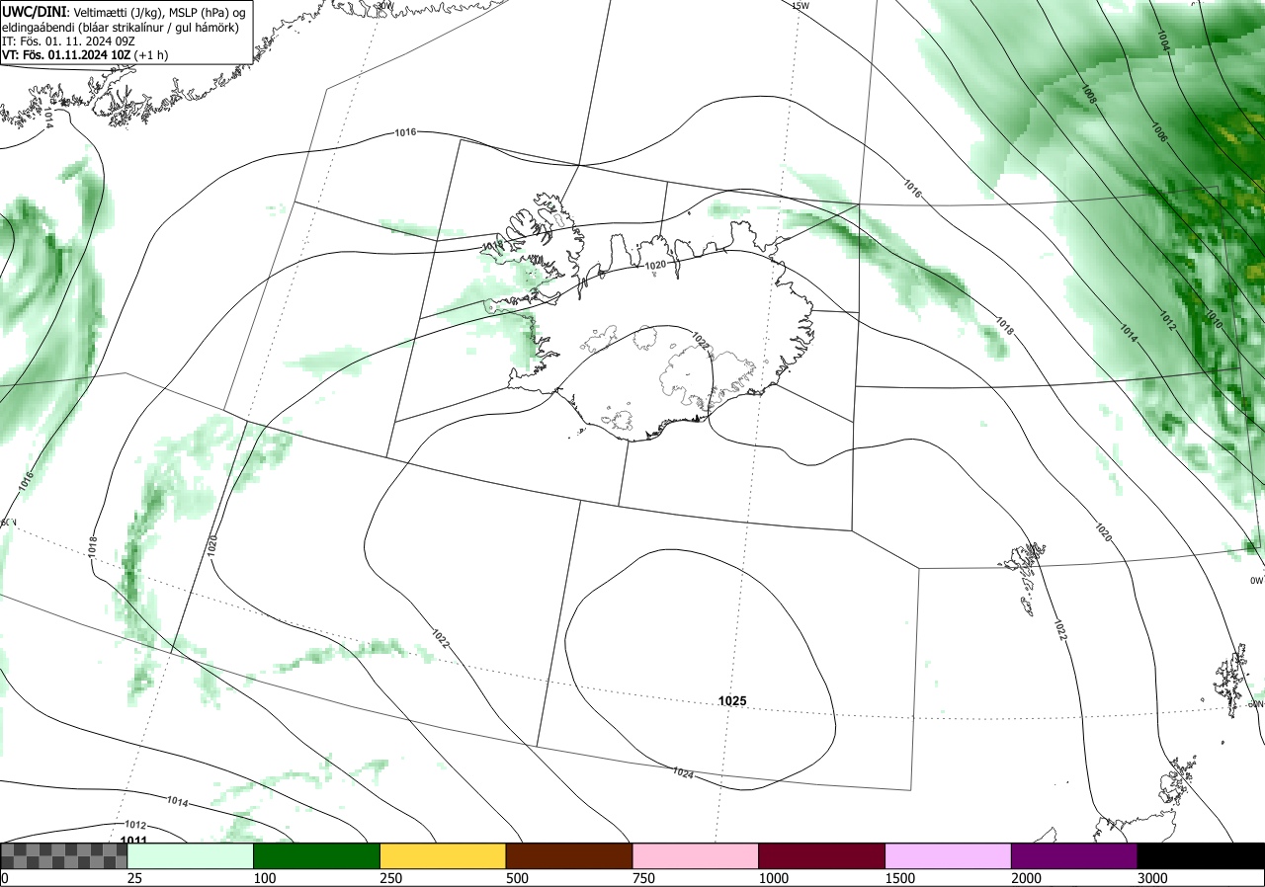Click the legend value '1500'
The image size is (1265, 887).
coord(901,878)
